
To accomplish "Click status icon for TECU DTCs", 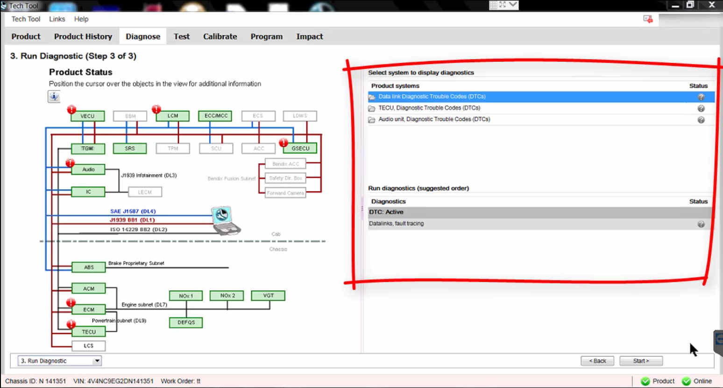I will pyautogui.click(x=701, y=108).
